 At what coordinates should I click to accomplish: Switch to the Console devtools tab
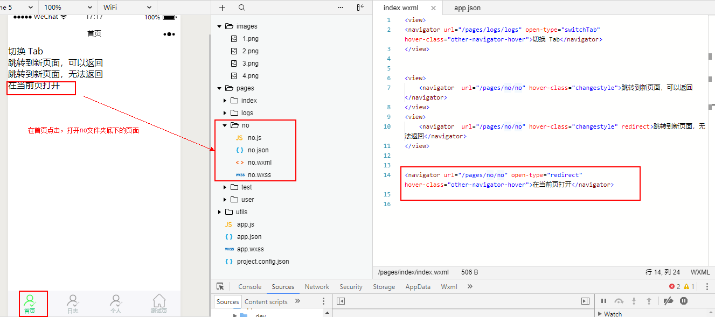(x=250, y=287)
